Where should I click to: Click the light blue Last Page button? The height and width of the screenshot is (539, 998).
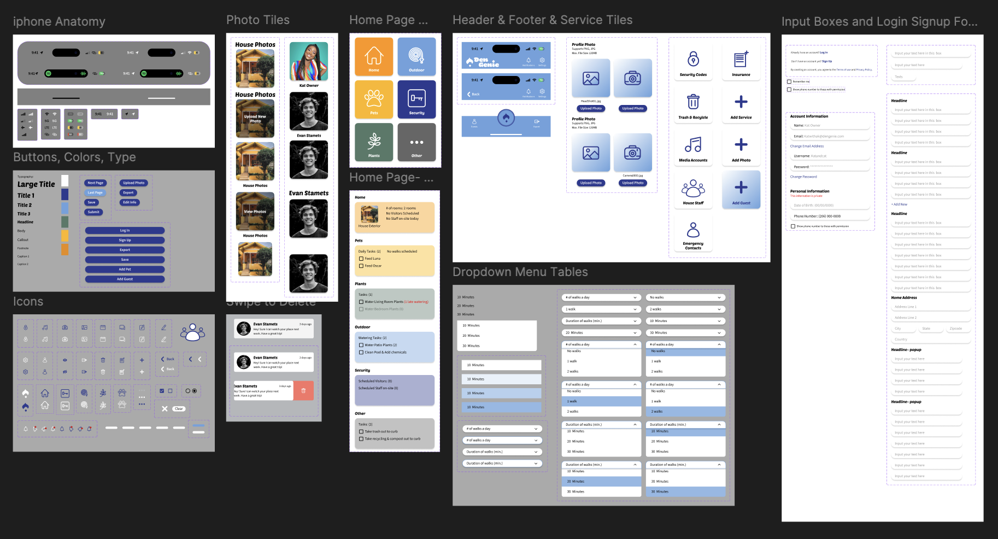tap(95, 192)
